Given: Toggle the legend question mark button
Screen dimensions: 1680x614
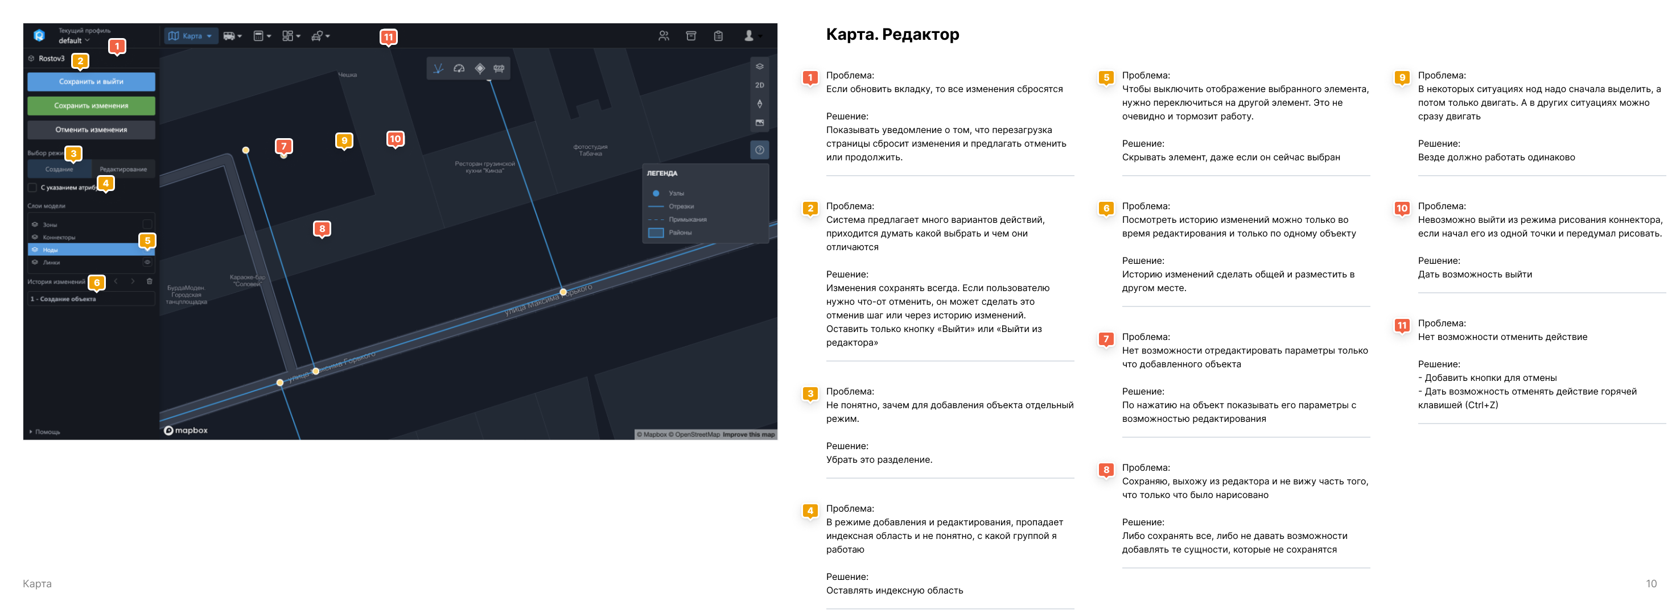Looking at the screenshot, I should (760, 150).
